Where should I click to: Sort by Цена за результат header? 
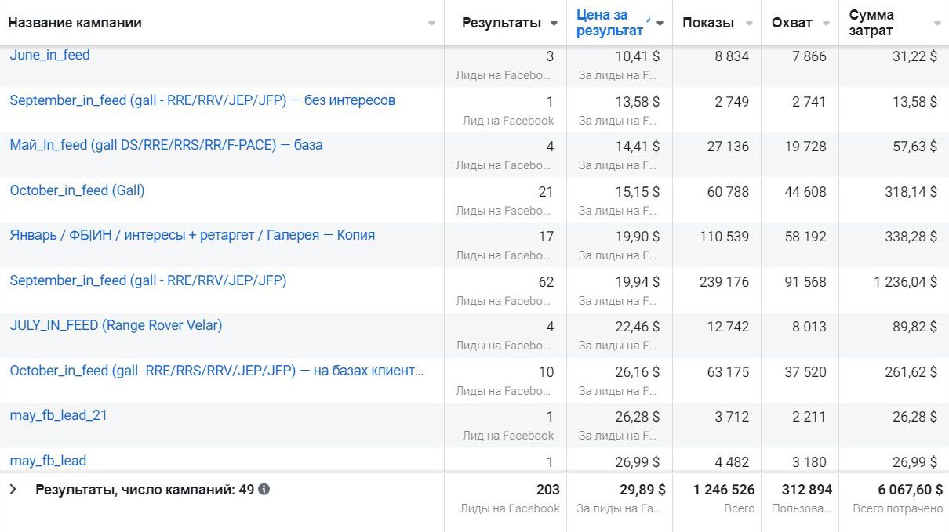(x=609, y=23)
